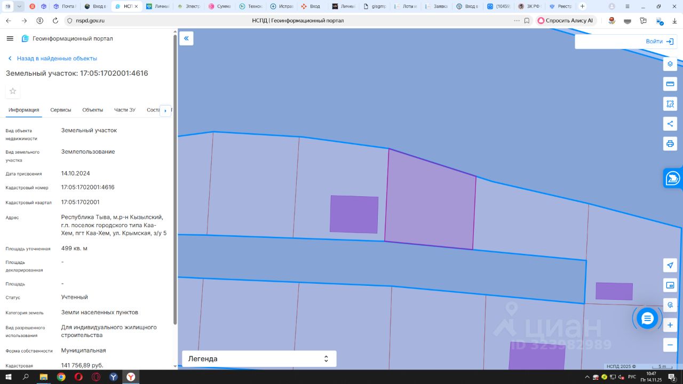
Task: Switch to the Объекты tab
Action: (93, 110)
